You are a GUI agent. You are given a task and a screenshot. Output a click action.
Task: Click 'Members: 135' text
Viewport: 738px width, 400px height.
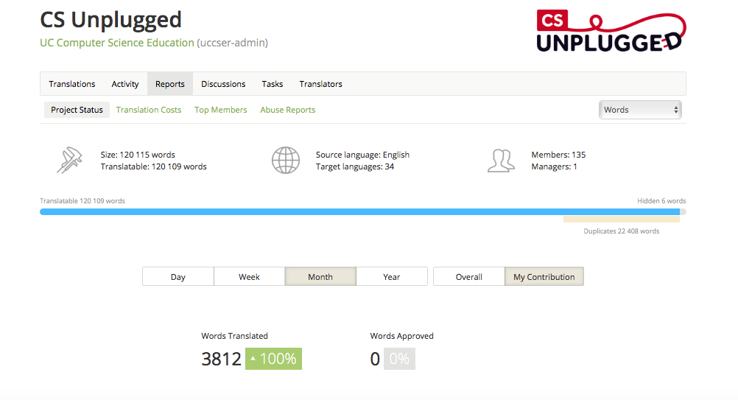point(558,155)
